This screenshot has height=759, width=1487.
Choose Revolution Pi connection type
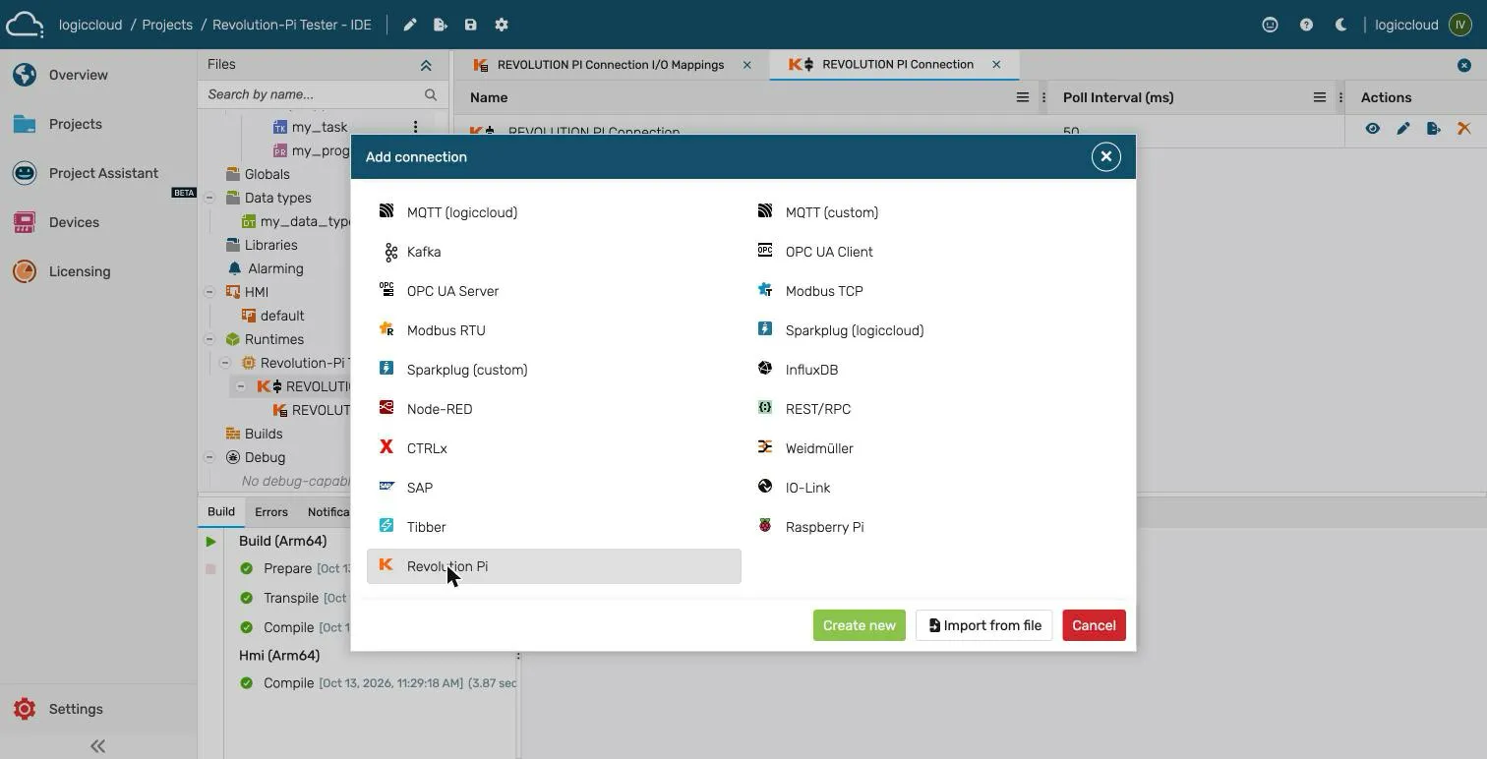[554, 566]
